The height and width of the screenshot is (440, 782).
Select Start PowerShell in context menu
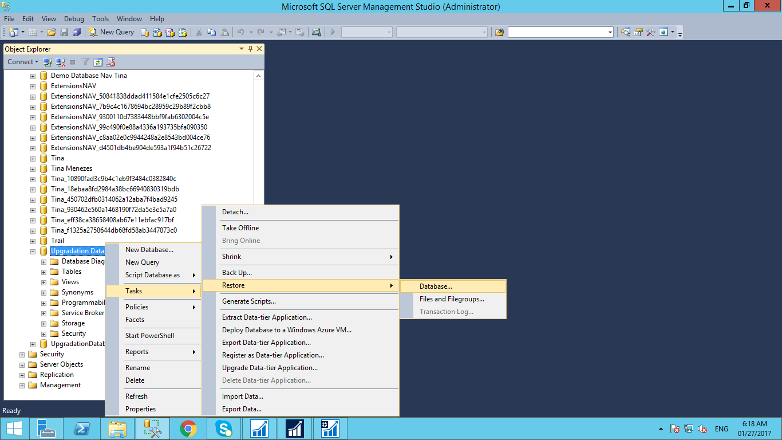[x=153, y=336]
